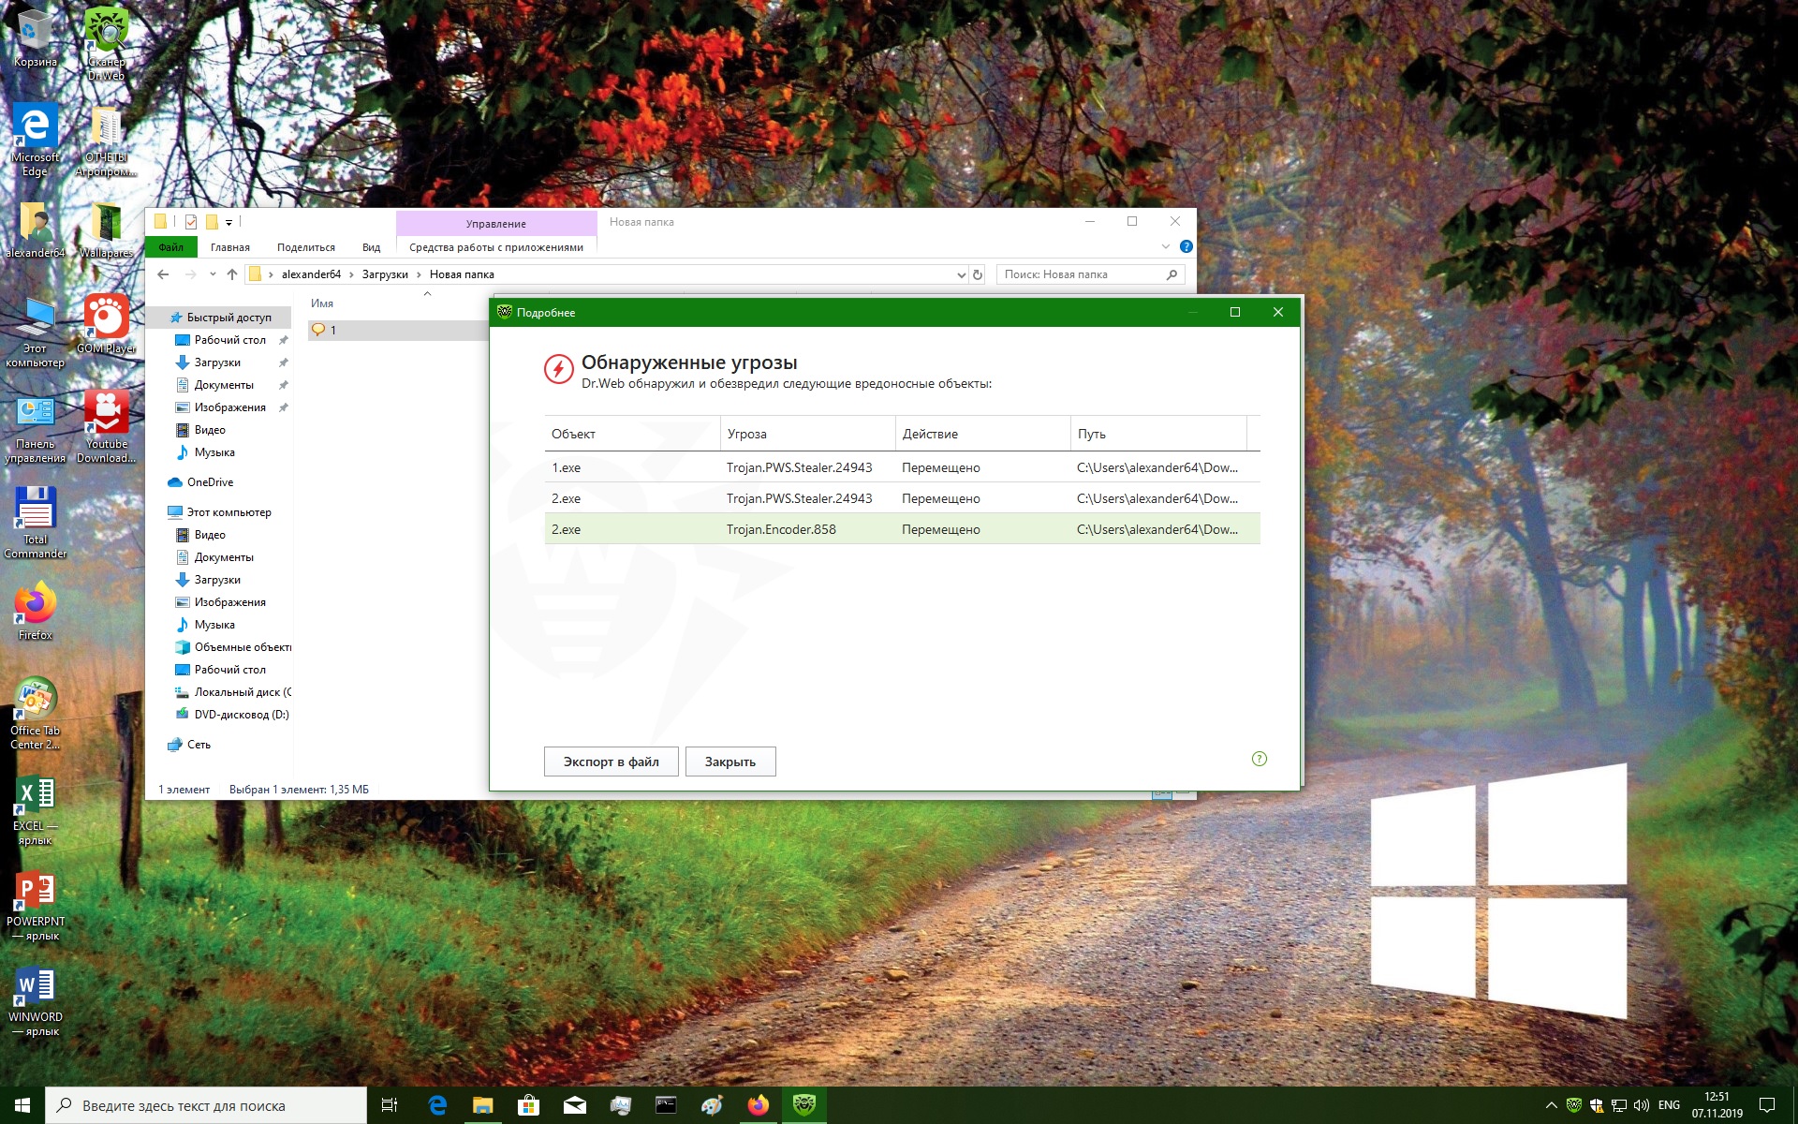Viewport: 1798px width, 1124px height.
Task: Click the Dr.Web system tray icon
Action: [x=1573, y=1105]
